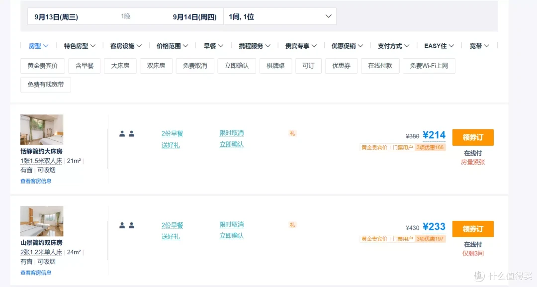
Task: View 查看客房信息 for 山景简约双床房
Action: 36,273
